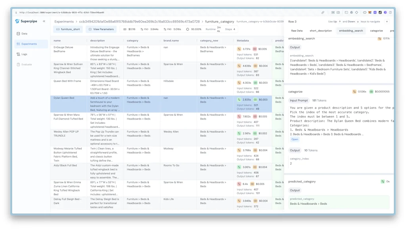Click the browser copy link icon
Viewport: 406px width, 229px height.
[323, 12]
